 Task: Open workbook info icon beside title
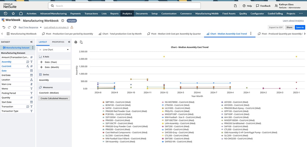pos(63,21)
